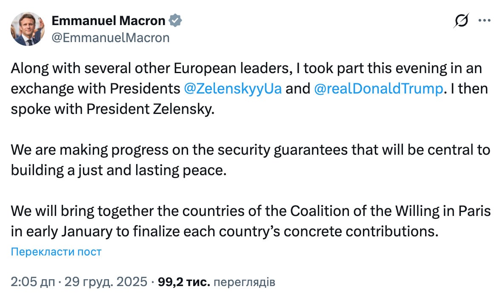Screen dimensions: 497x295
Task: Click the 99,2 тис. views count
Action: point(183,281)
